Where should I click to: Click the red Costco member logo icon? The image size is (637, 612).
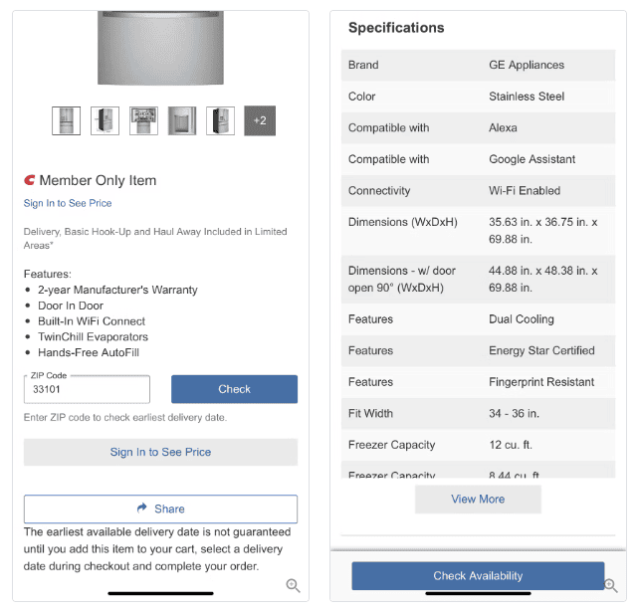pos(30,180)
